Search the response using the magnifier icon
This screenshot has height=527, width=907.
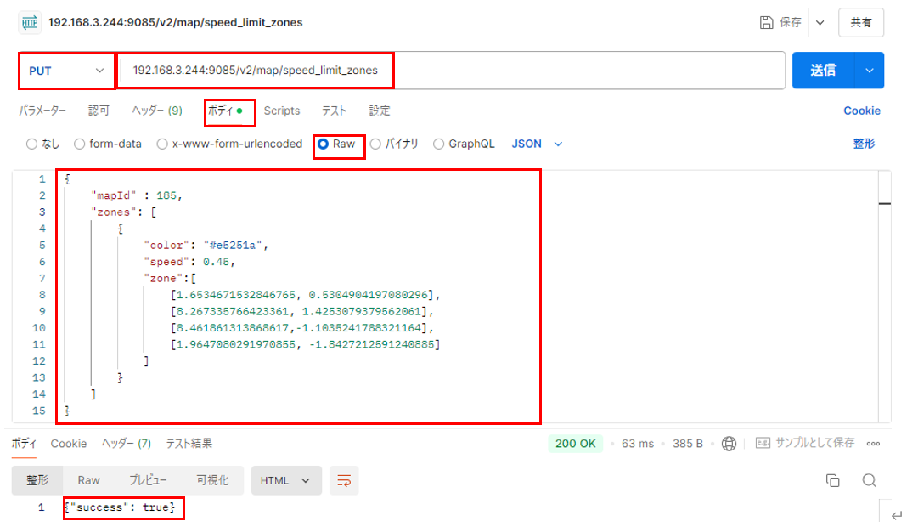pos(869,480)
